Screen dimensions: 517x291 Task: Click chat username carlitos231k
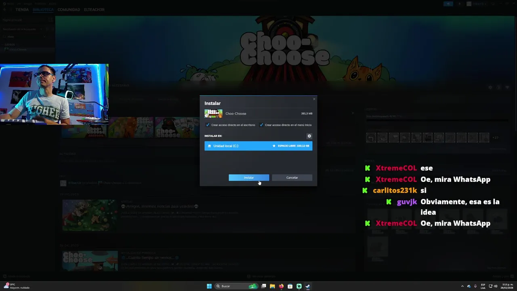pos(395,190)
